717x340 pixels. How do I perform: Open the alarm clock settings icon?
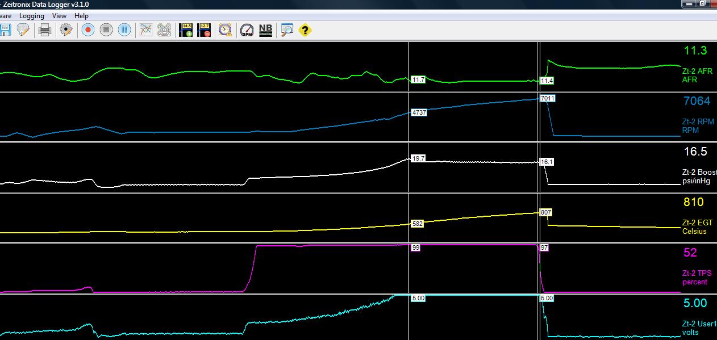coord(224,30)
